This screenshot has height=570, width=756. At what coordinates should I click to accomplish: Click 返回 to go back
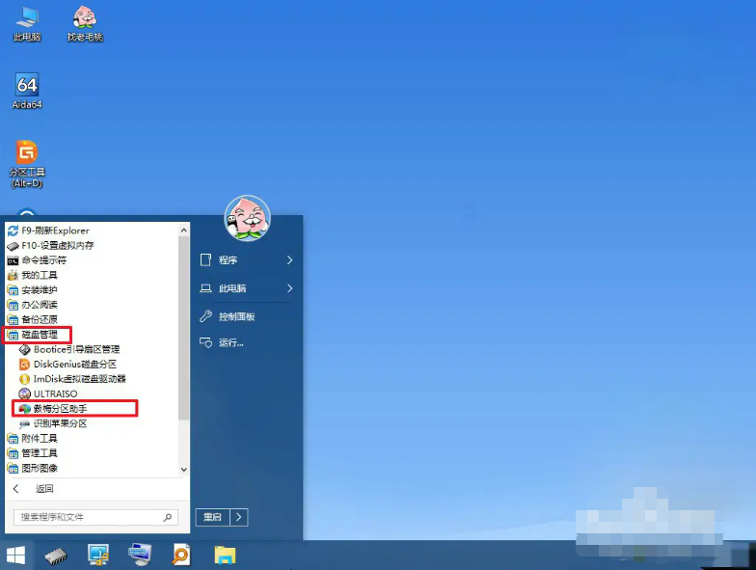point(44,489)
